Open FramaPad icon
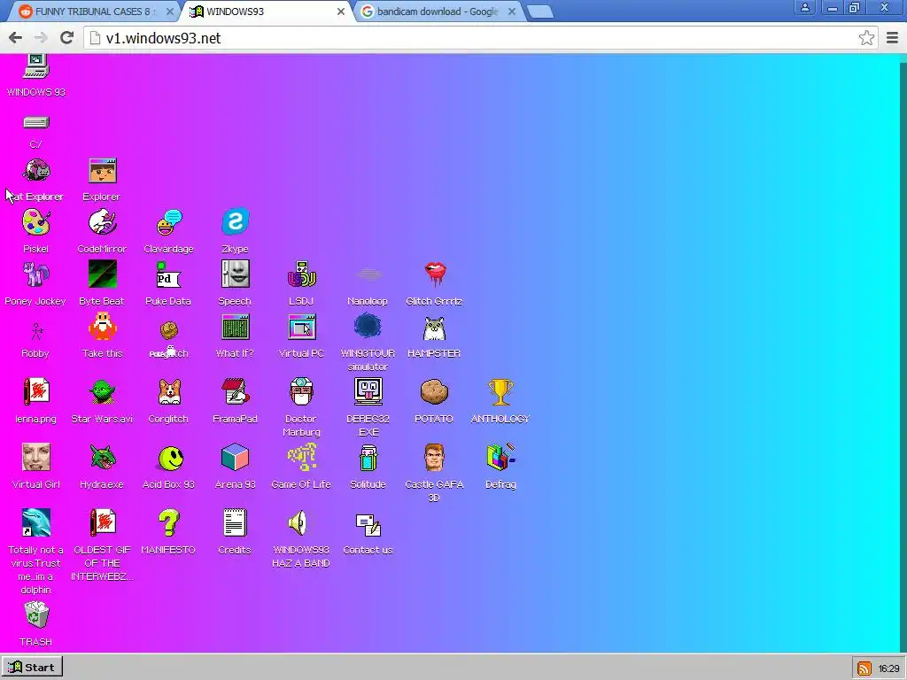907x680 pixels. click(235, 391)
